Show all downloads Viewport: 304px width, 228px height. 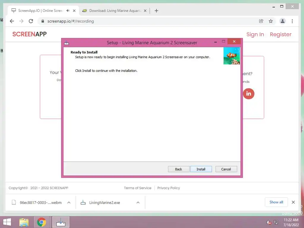click(276, 202)
